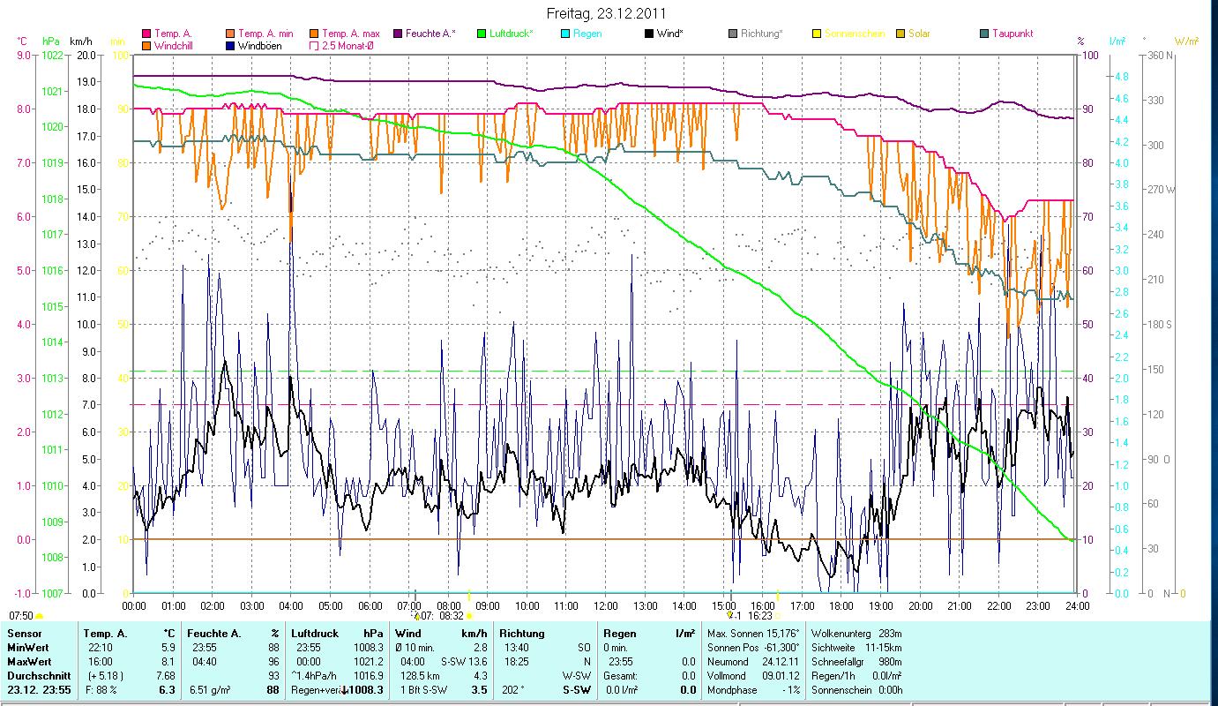
Task: Click the chart title Freitag, 23.12.2011
Action: point(606,13)
